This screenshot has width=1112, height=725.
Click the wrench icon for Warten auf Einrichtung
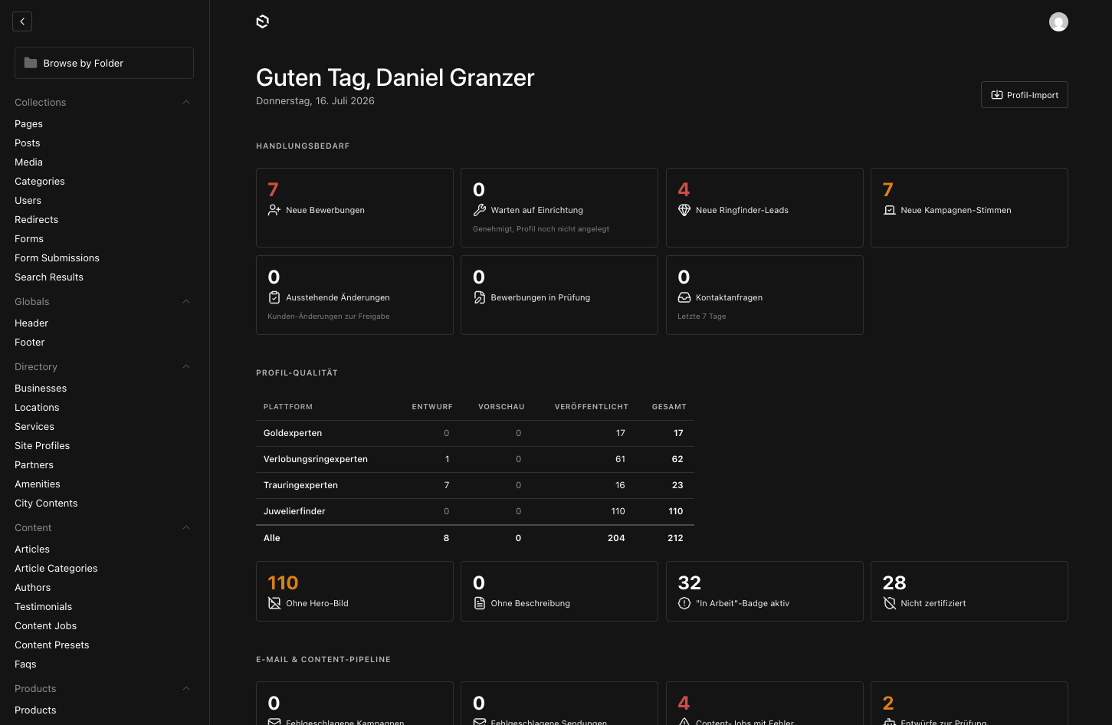(x=479, y=210)
